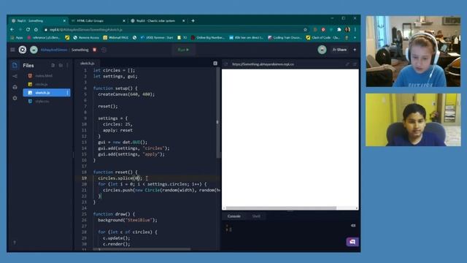The height and width of the screenshot is (263, 467).
Task: Open the AbhayAndSimon profile link
Action: coord(54,50)
